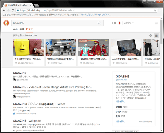The width and height of the screenshot is (164, 133).
Task: Click info box GIGAZINE heading
Action: (122, 76)
